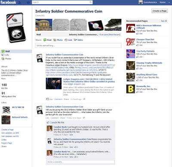Click the Wall speech bubble icon
This screenshot has width=172, height=167.
click(x=3, y=51)
